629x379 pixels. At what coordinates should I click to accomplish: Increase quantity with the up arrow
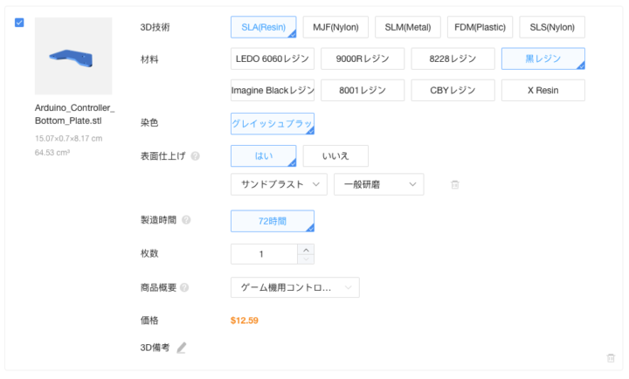[x=305, y=249]
